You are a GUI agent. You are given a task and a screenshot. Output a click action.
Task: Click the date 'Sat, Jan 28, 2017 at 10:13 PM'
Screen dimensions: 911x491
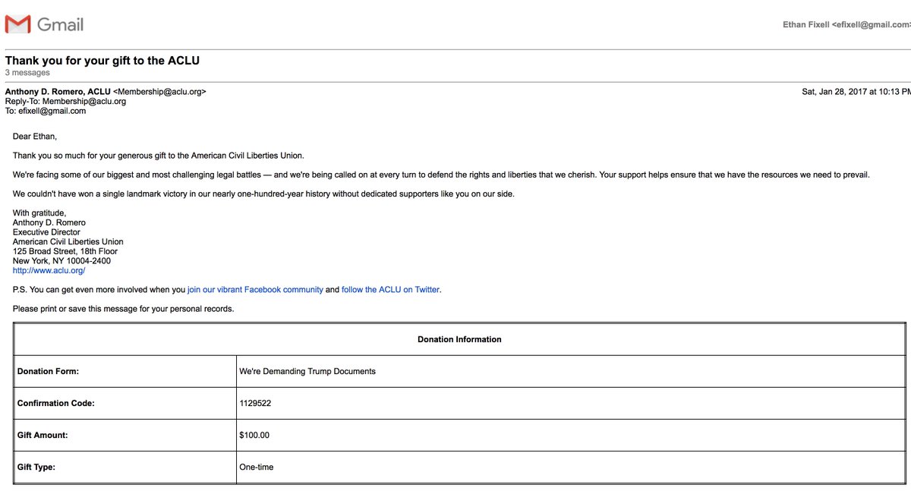click(x=856, y=92)
